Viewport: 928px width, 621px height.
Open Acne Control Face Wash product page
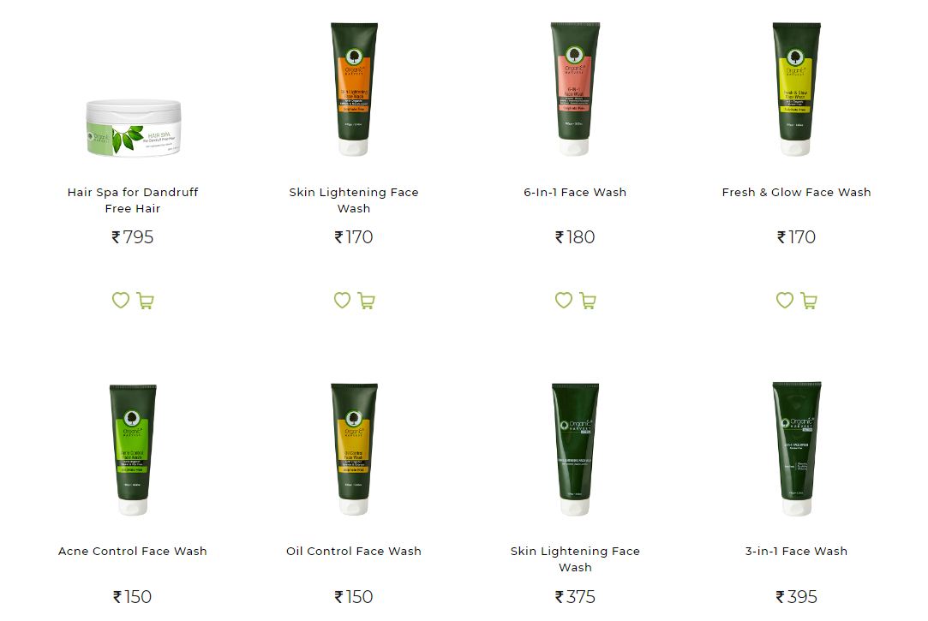coord(133,552)
